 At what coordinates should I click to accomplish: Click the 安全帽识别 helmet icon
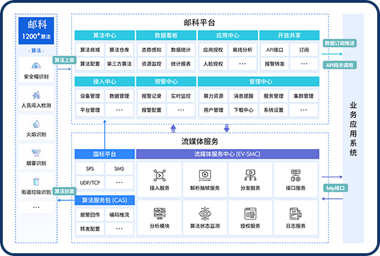(36, 66)
